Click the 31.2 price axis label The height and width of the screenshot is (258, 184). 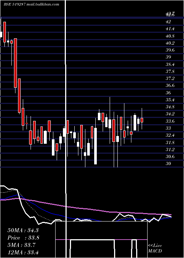[x=170, y=150]
